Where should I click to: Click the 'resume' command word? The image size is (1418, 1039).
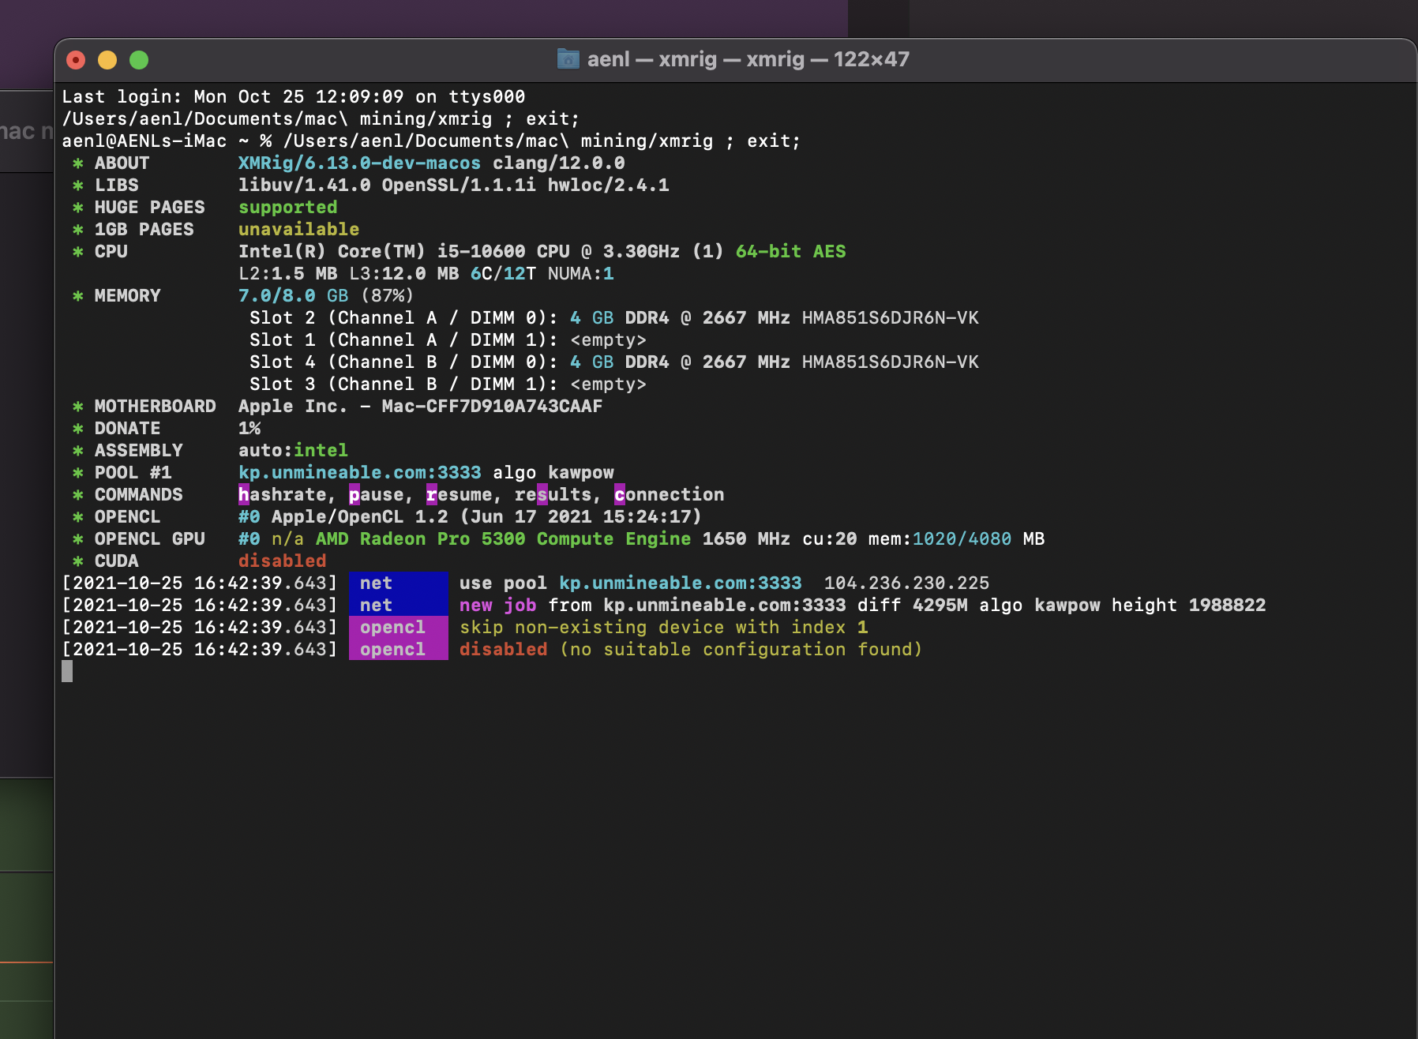[460, 495]
